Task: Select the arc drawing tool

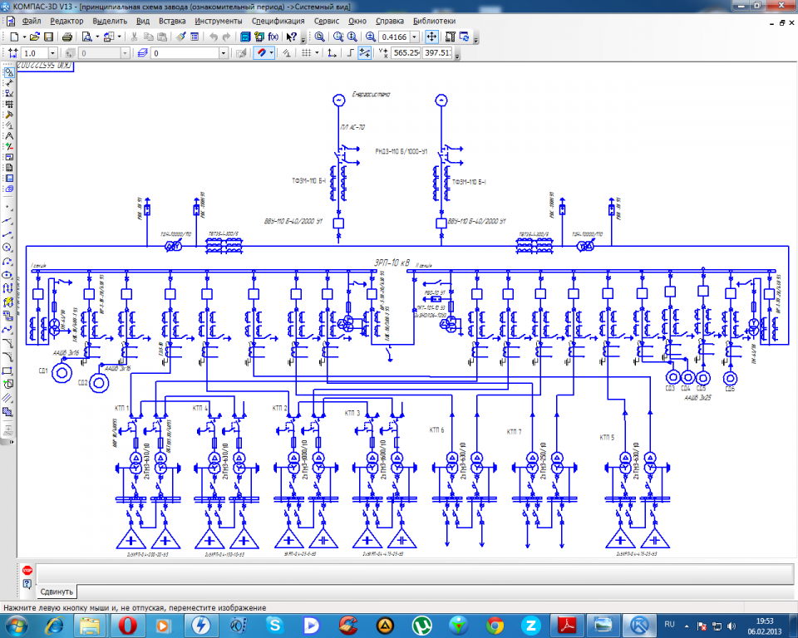Action: tap(7, 262)
